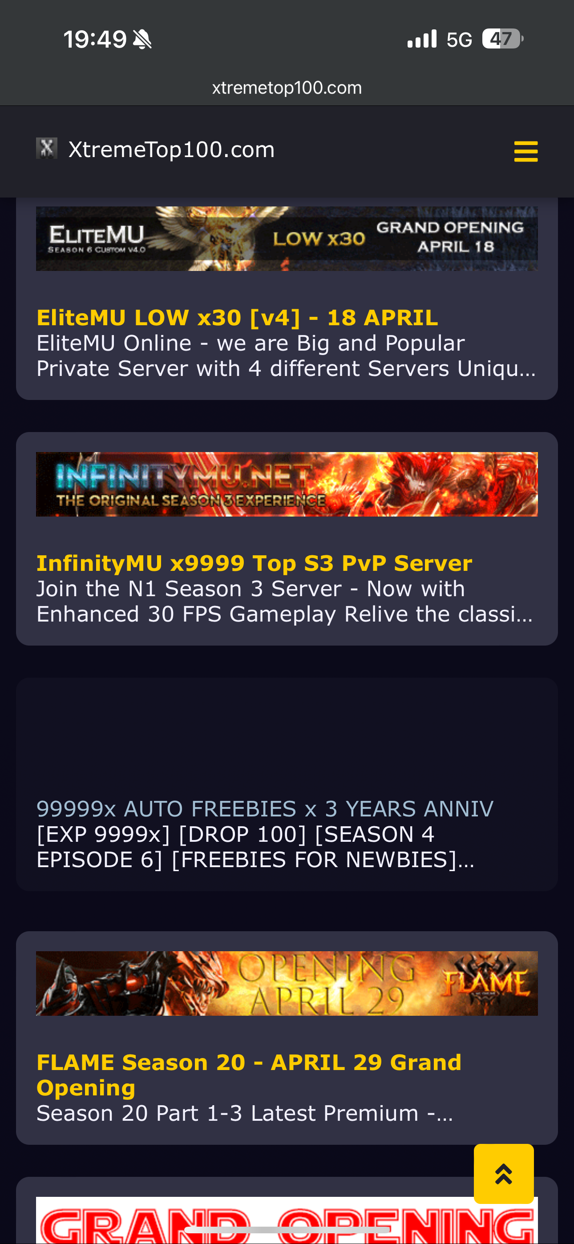Click the EliteMU Online description text
Viewport: 574px width, 1244px height.
[286, 356]
